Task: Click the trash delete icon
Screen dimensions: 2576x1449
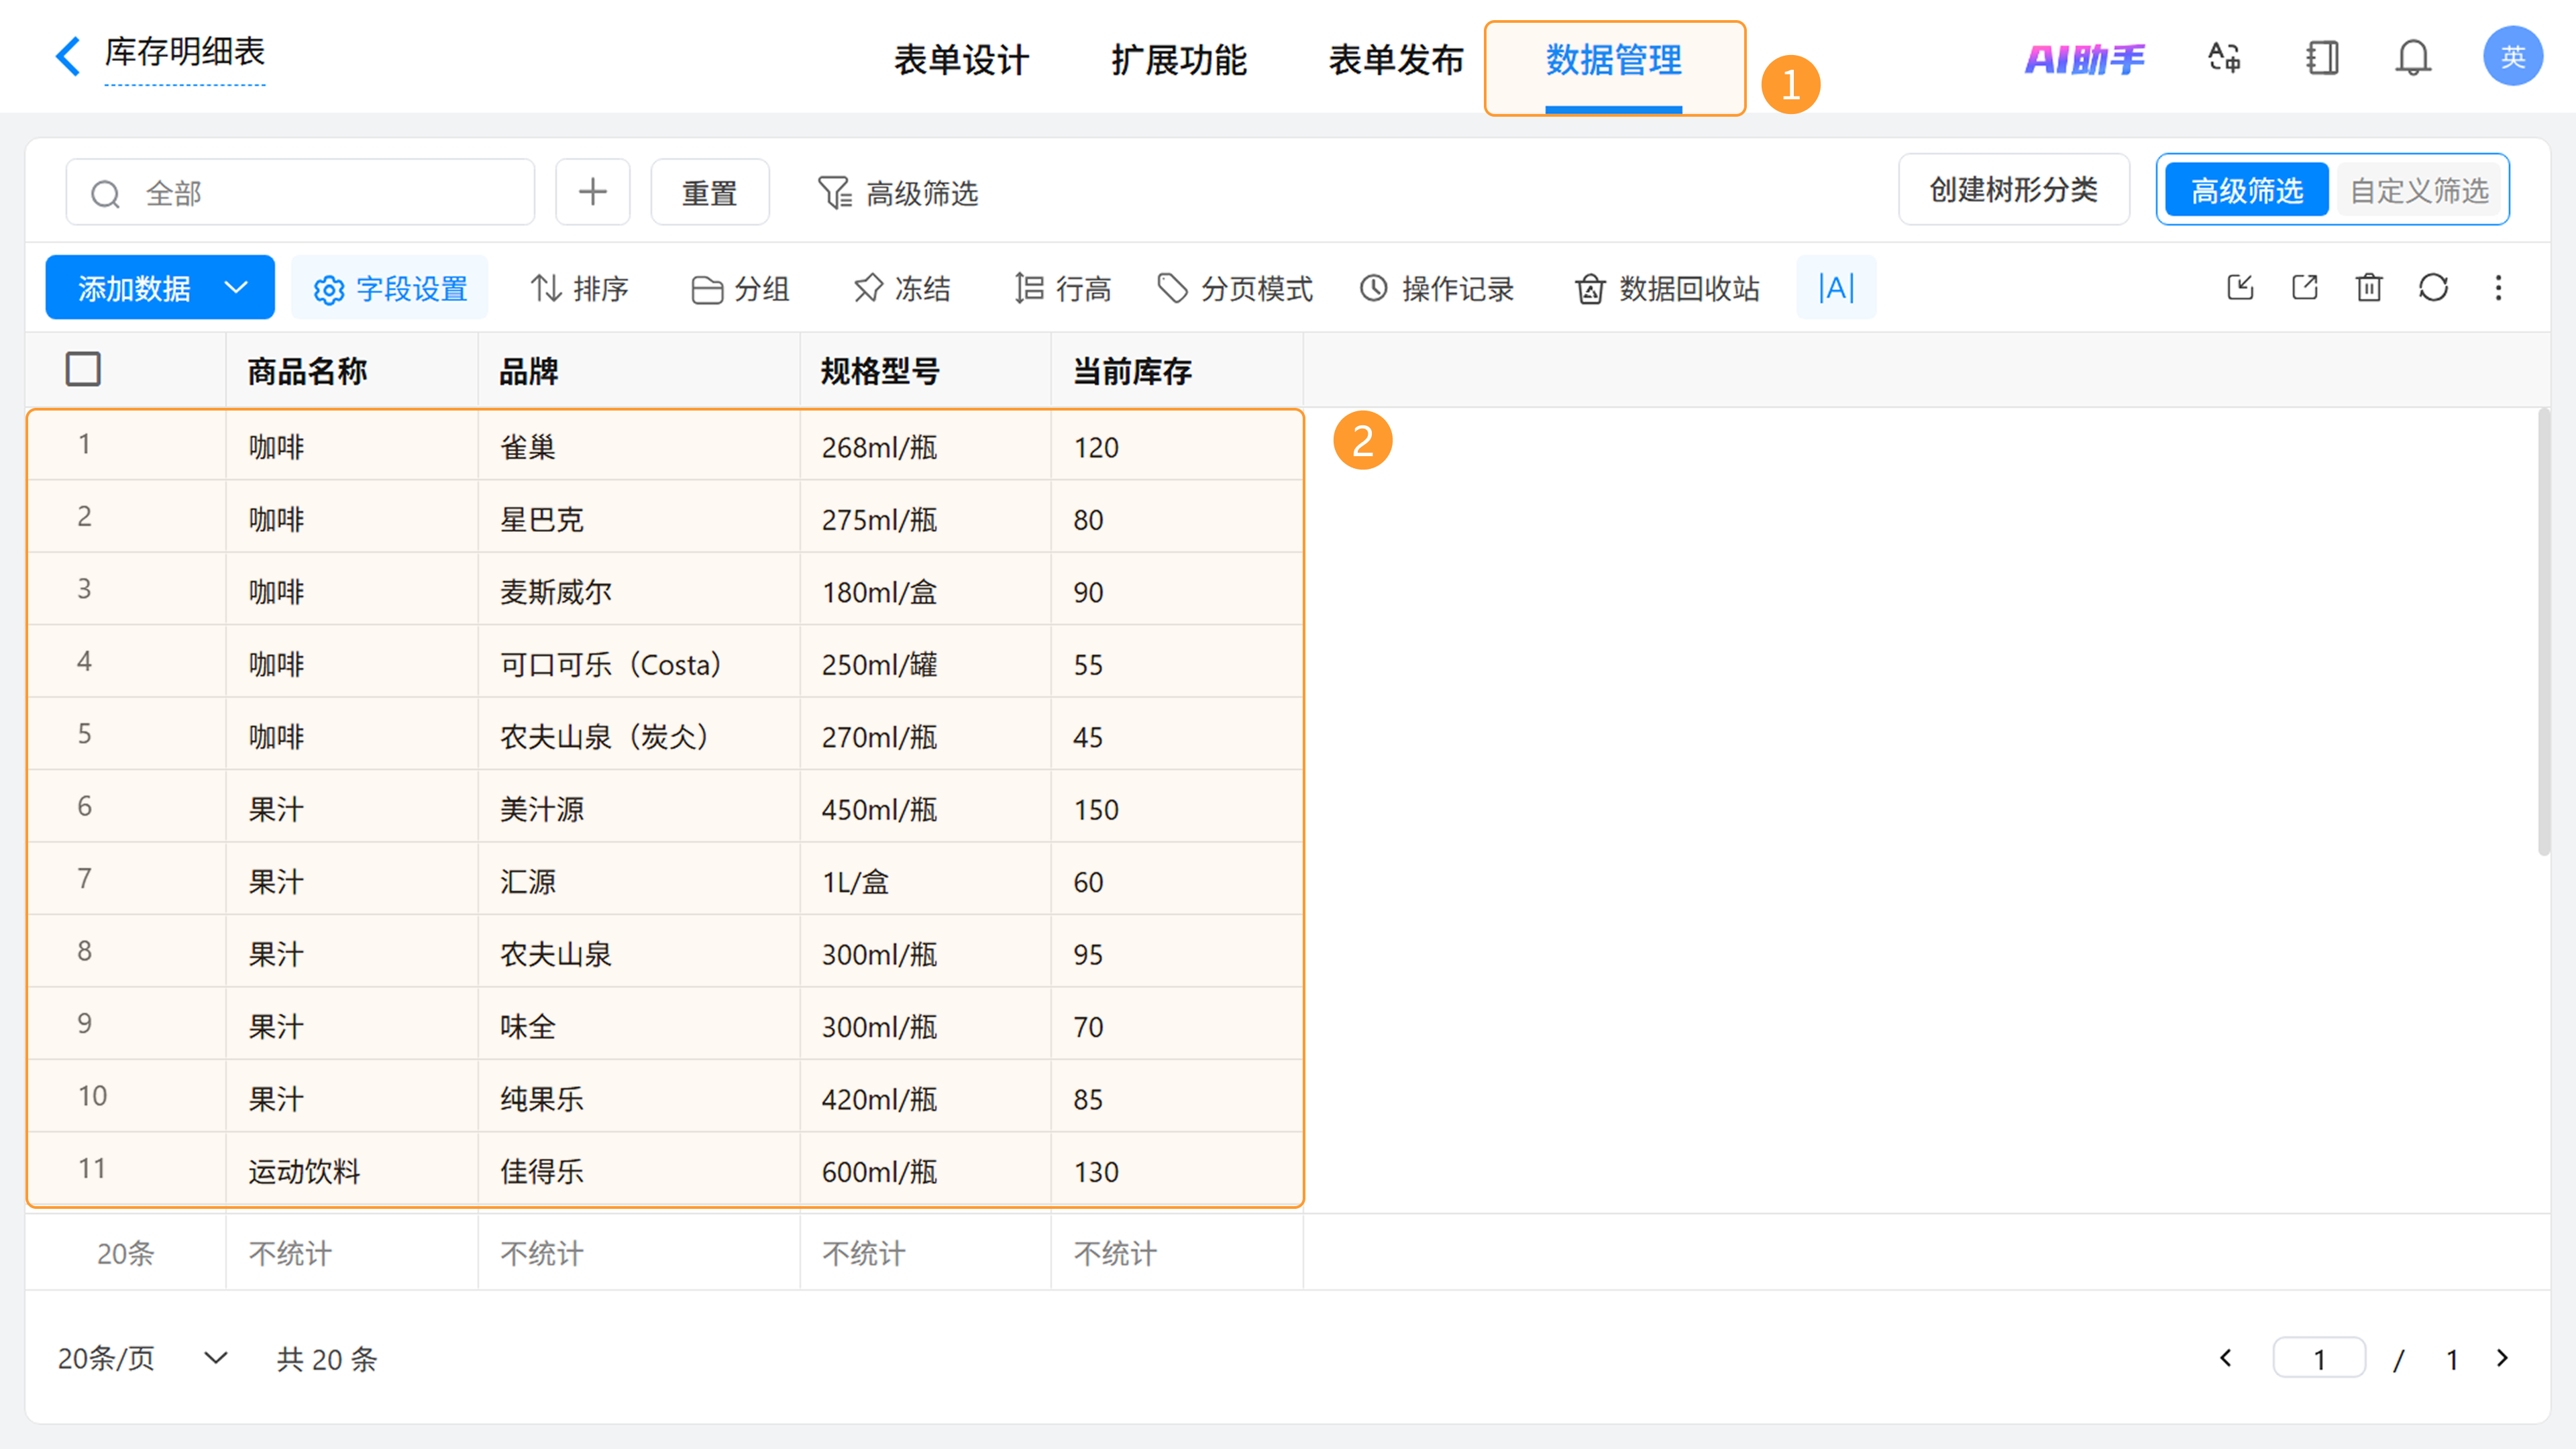Action: (2369, 288)
